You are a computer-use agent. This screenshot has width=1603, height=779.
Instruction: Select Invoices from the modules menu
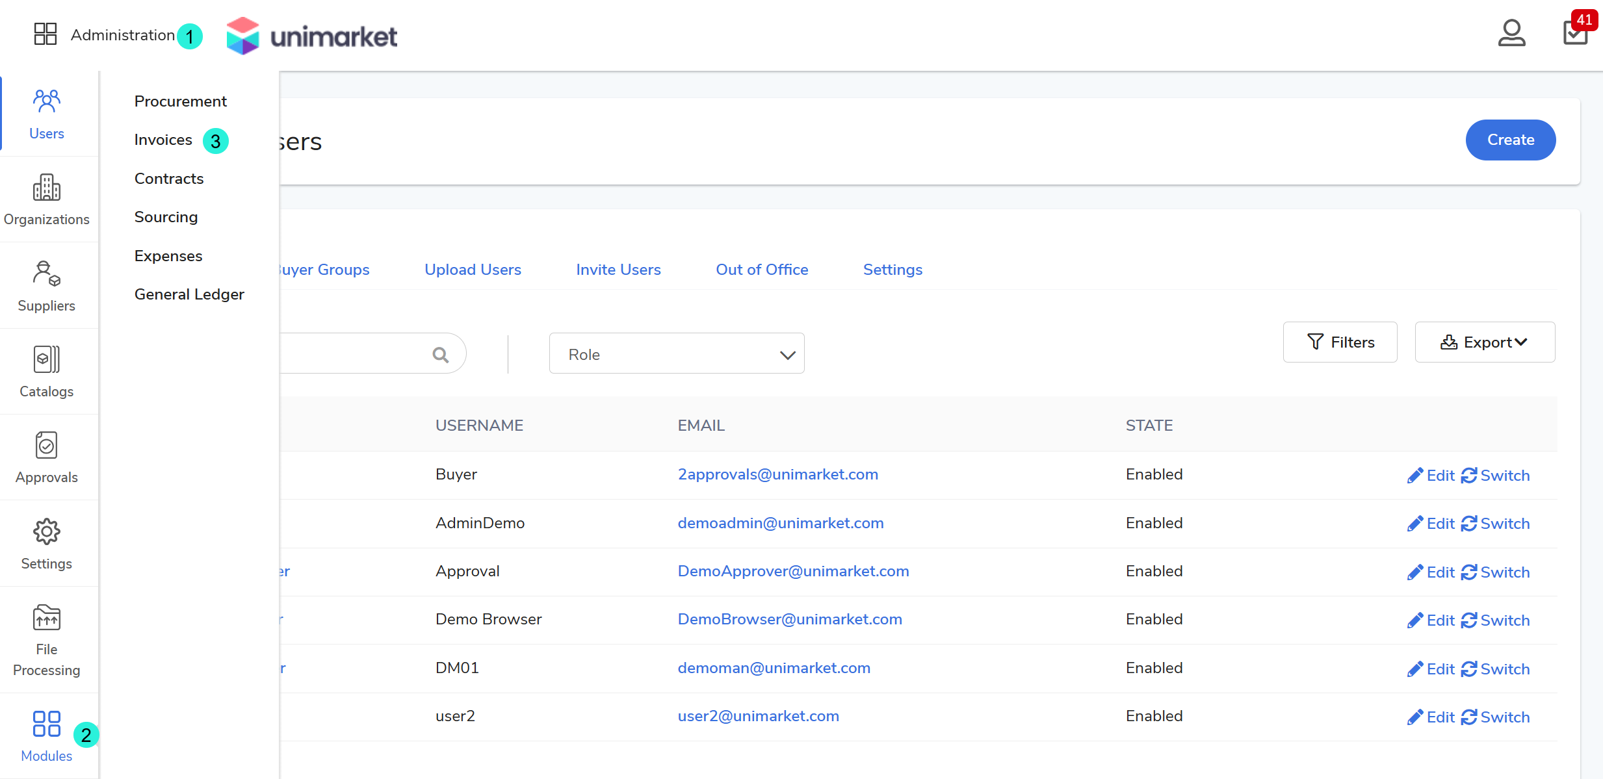(x=163, y=140)
